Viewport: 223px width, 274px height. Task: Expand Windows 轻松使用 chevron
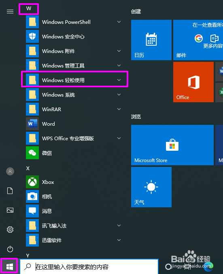(119, 80)
